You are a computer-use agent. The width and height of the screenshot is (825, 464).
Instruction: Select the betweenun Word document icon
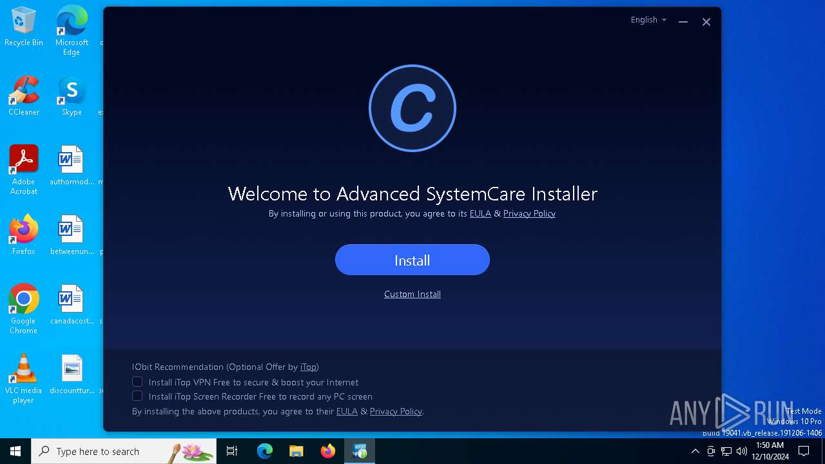(72, 235)
